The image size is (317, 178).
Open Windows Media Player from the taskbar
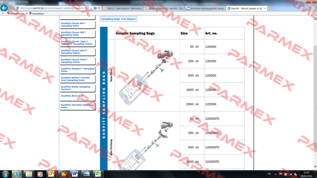40,174
